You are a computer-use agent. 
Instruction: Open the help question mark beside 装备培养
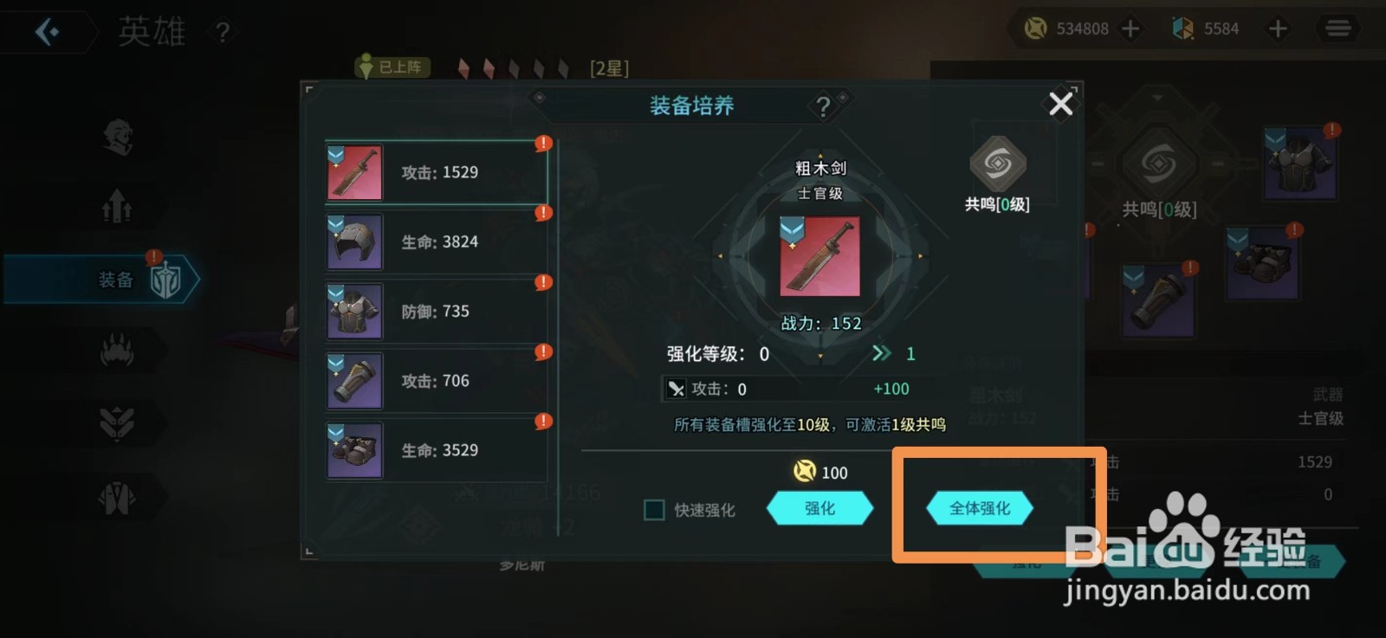coord(823,106)
